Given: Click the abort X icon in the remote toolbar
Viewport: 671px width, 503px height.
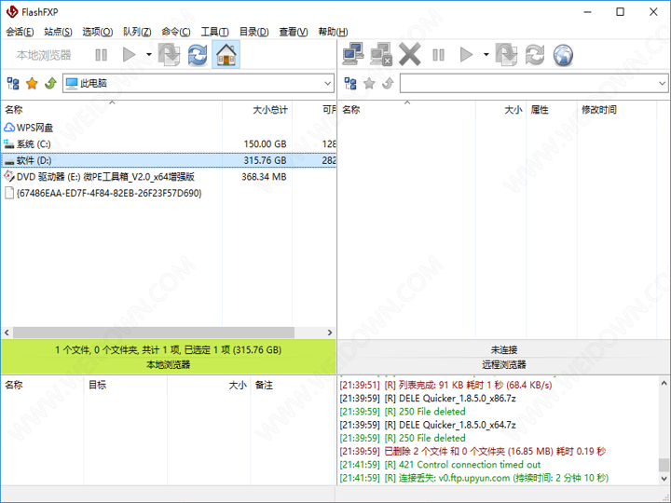Looking at the screenshot, I should point(410,54).
